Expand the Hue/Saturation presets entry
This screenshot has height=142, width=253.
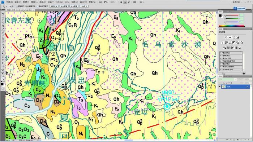coord(231,61)
